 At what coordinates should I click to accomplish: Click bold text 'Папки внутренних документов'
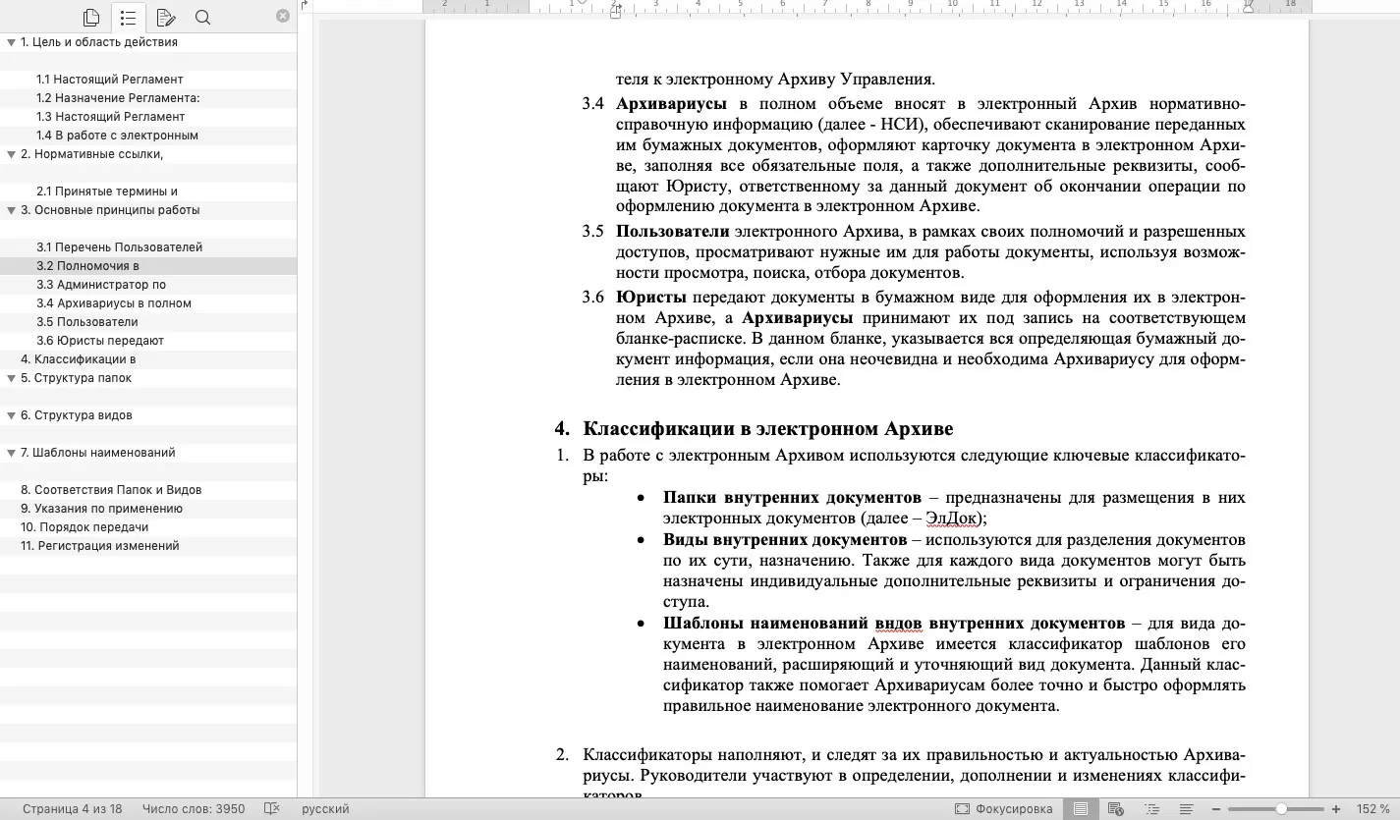pos(792,498)
